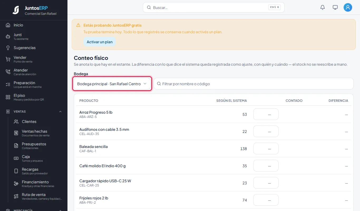This screenshot has height=211, width=360.
Task: Click the Inicio home icon
Action: click(8, 25)
